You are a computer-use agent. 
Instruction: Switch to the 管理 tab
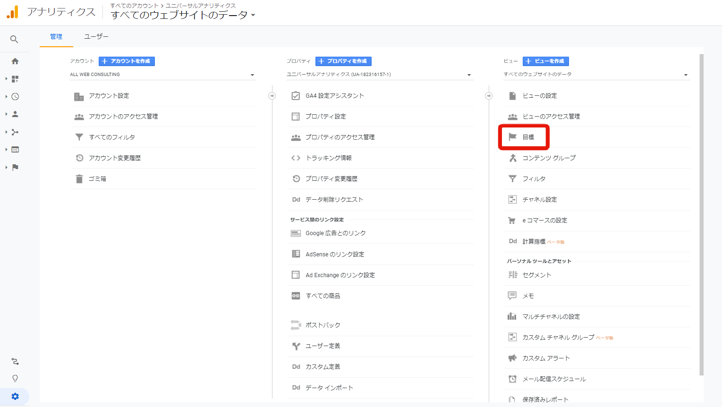[x=56, y=37]
